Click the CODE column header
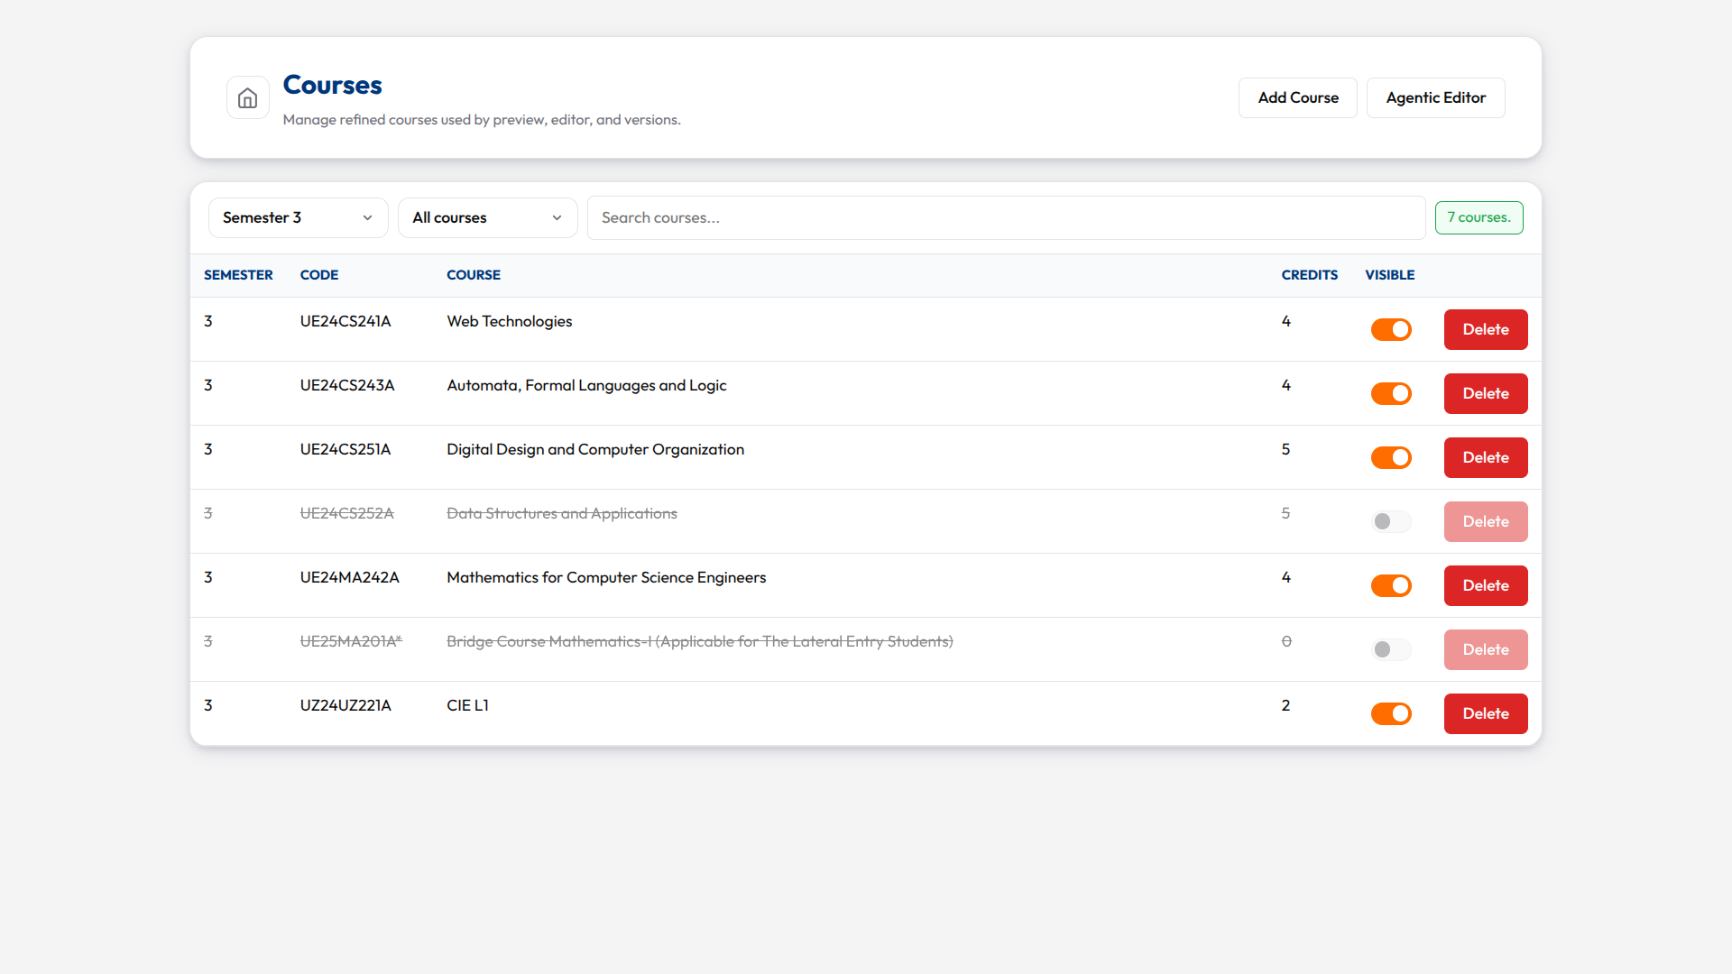Viewport: 1732px width, 974px height. [x=319, y=275]
